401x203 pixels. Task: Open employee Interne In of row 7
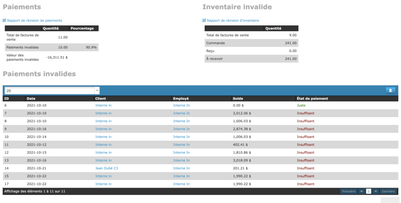(x=181, y=113)
